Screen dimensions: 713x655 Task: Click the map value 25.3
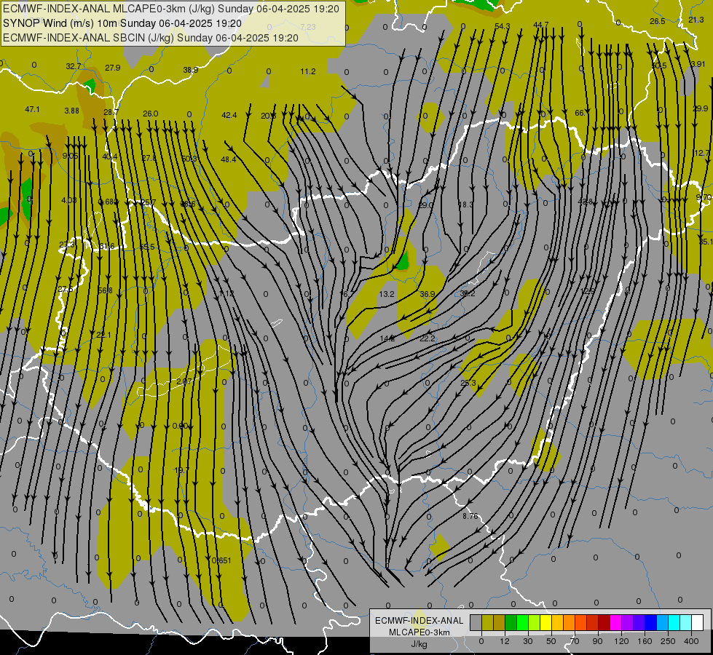(468, 384)
